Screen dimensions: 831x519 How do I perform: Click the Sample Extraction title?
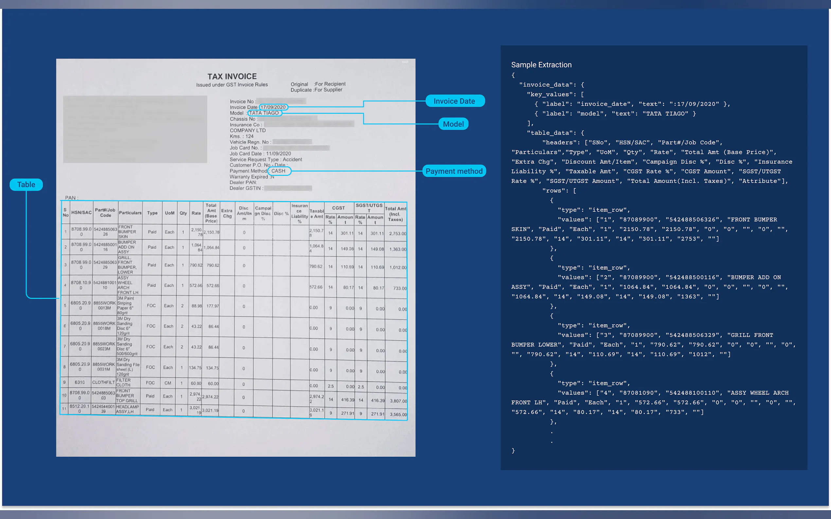541,65
